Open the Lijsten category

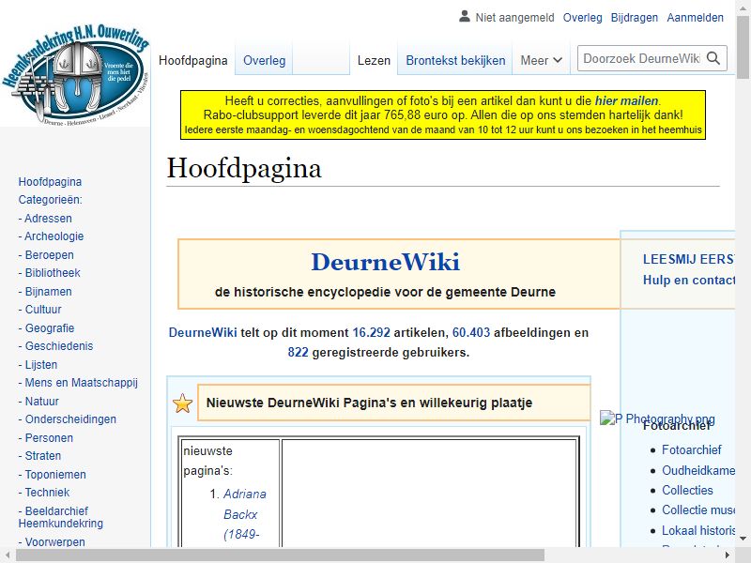click(x=40, y=365)
